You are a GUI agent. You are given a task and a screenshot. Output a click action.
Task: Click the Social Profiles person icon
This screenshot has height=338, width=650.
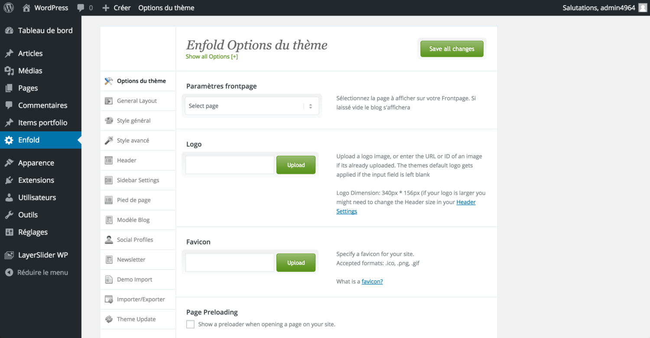[x=109, y=240]
